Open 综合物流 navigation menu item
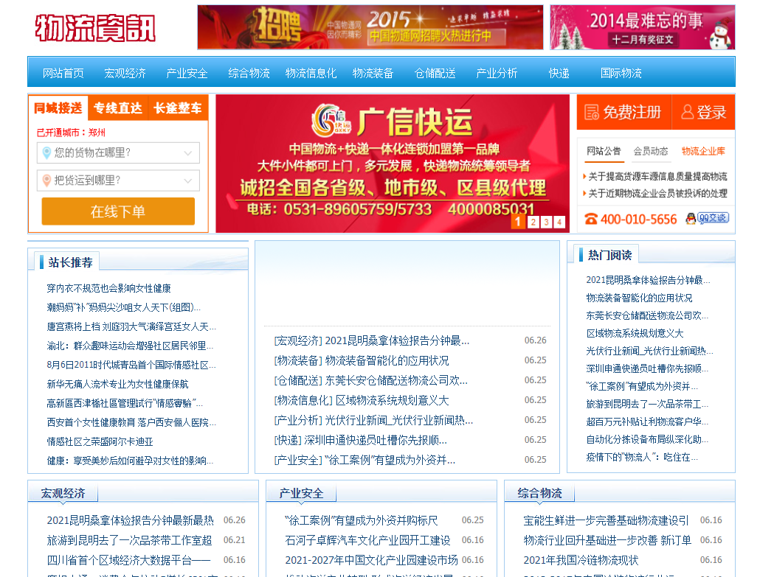 (x=249, y=73)
